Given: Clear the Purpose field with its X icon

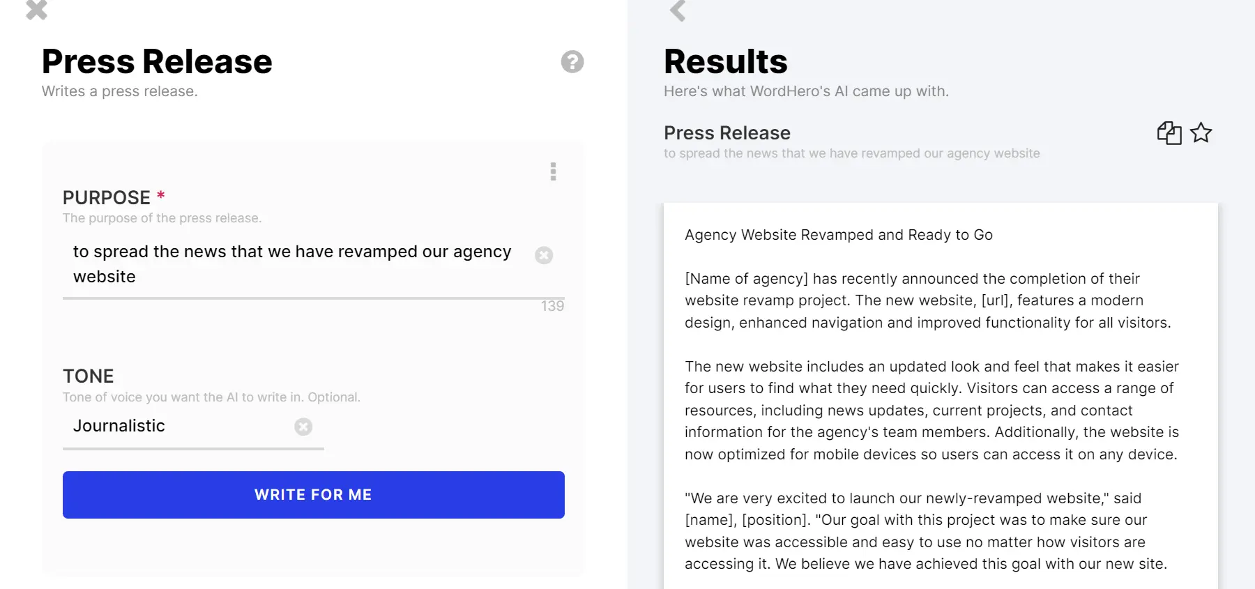Looking at the screenshot, I should coord(544,255).
